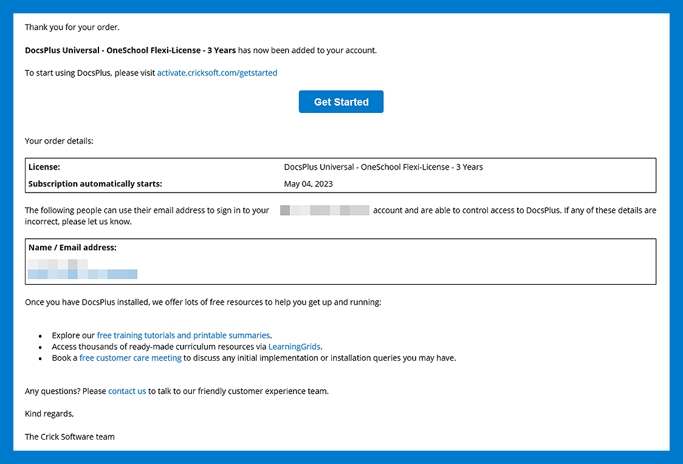This screenshot has width=683, height=464.
Task: Click the License: label in order table
Action: pyautogui.click(x=44, y=167)
